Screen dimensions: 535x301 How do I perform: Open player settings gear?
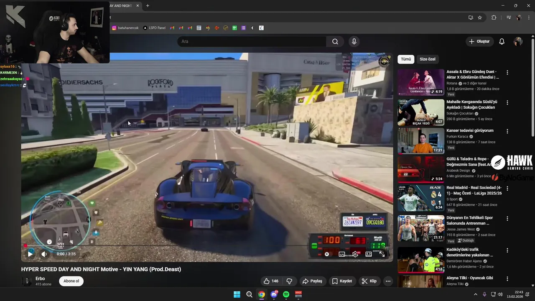tap(355, 254)
